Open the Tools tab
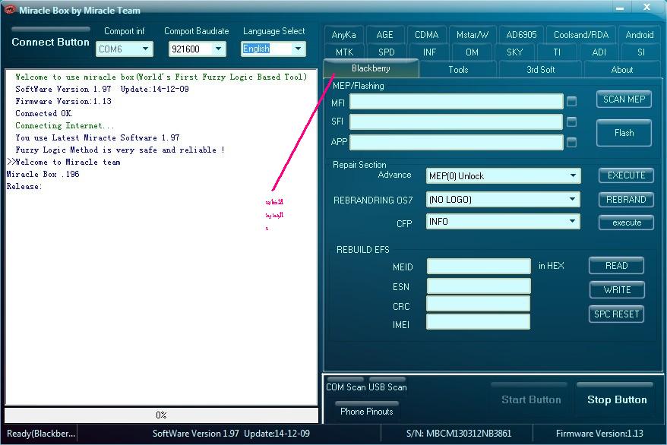This screenshot has height=445, width=667. [x=458, y=70]
